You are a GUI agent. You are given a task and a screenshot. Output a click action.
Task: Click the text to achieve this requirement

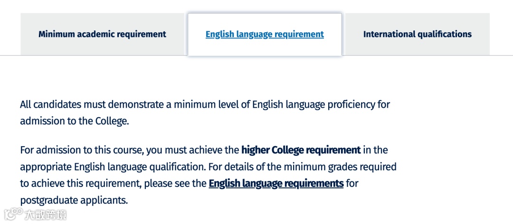point(80,184)
